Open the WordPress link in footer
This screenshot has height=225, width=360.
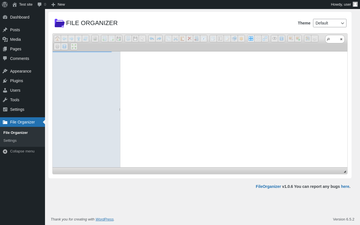tap(105, 219)
